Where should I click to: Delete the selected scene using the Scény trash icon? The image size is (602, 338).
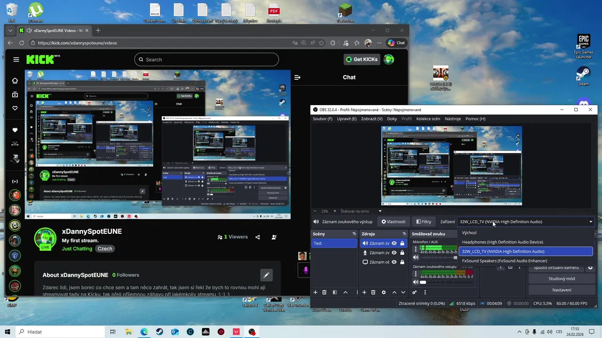click(x=325, y=292)
